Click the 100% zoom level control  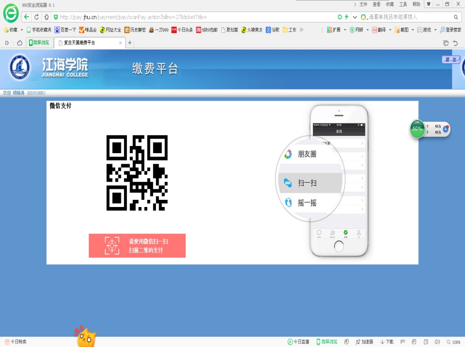(453, 342)
